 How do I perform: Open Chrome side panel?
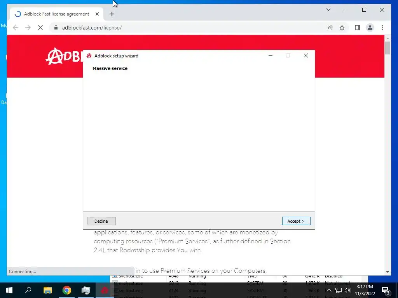(358, 28)
